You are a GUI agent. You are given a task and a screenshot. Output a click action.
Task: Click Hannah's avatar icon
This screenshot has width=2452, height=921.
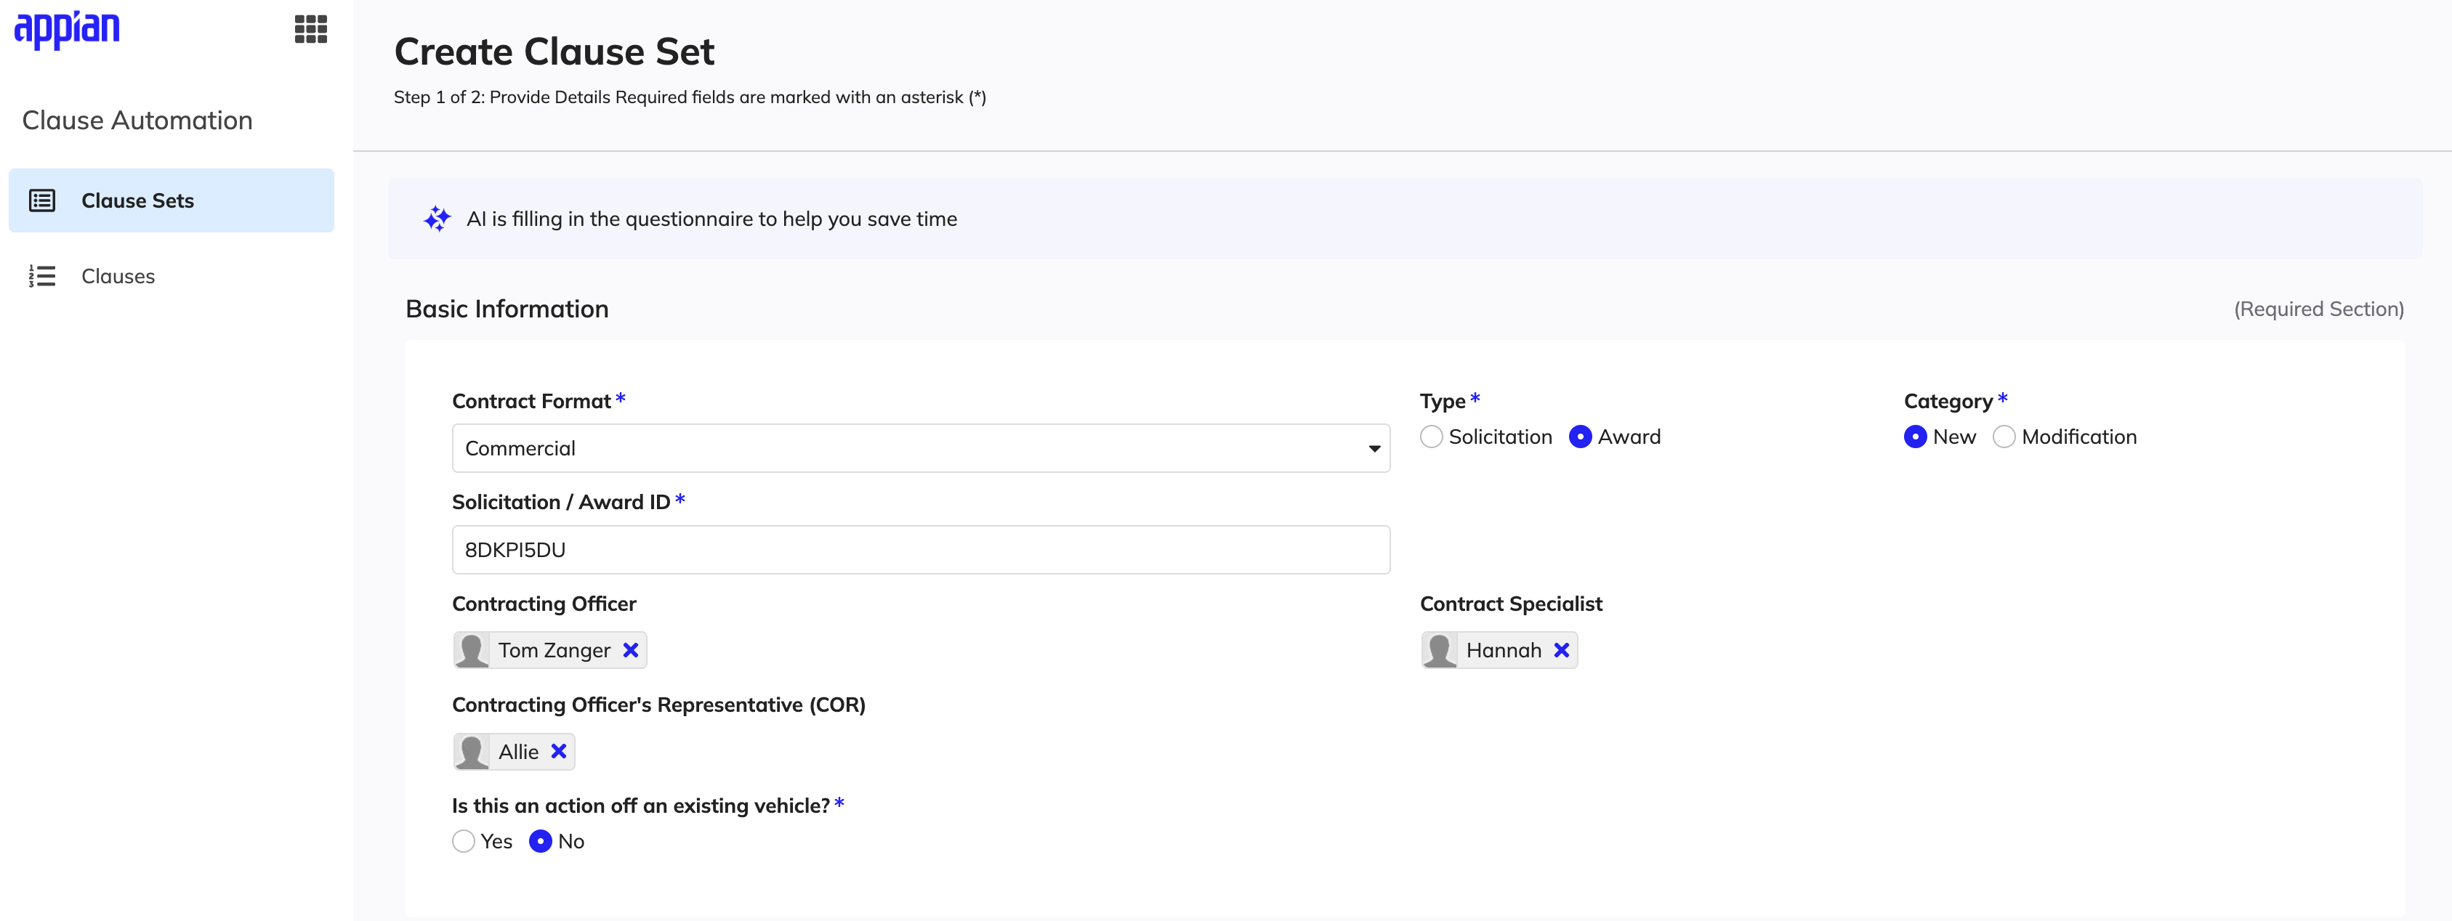click(1439, 650)
